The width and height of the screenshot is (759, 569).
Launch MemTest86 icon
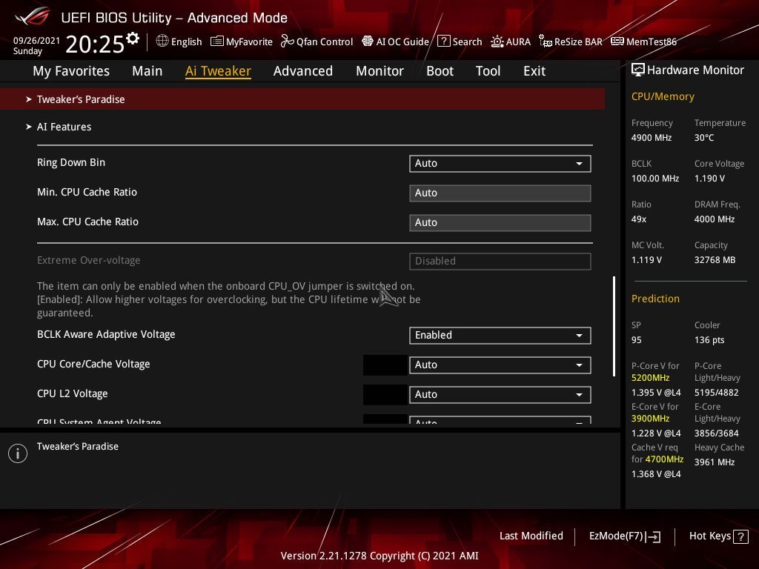(x=617, y=41)
